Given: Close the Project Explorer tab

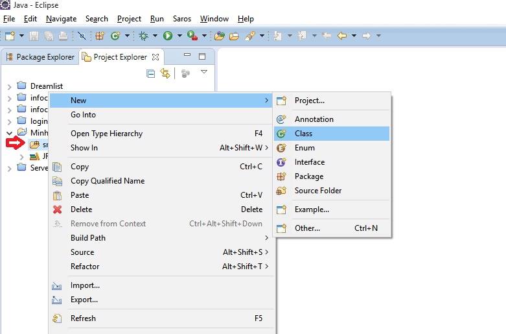Looking at the screenshot, I should click(155, 57).
